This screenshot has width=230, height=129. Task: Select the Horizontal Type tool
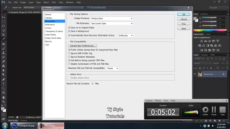(x=4, y=84)
